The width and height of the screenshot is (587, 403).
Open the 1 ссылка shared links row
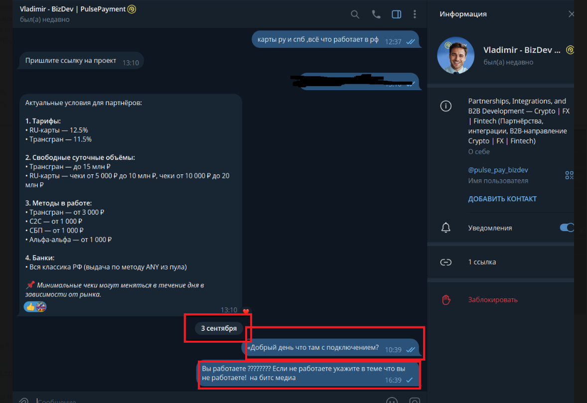tap(500, 262)
